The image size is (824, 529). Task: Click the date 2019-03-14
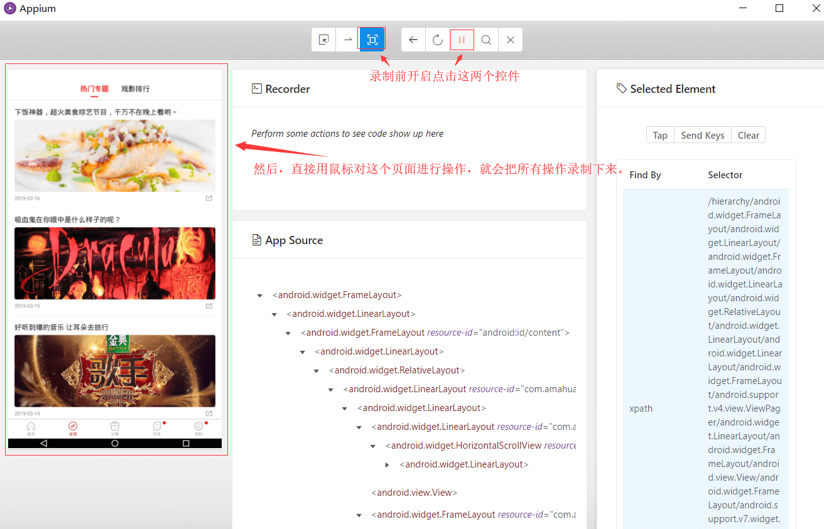coord(27,414)
